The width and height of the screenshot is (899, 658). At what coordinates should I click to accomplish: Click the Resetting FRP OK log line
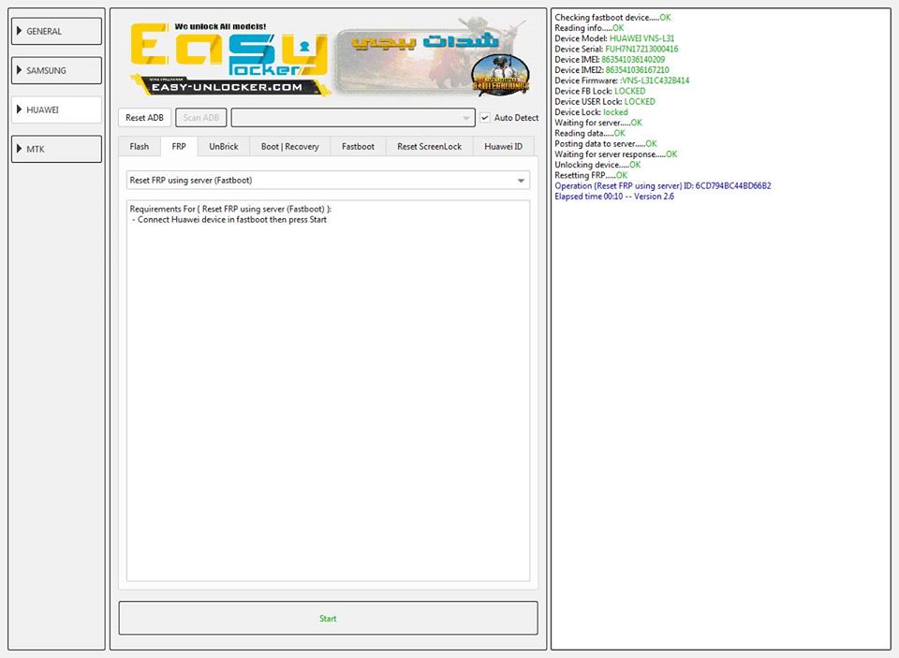591,175
